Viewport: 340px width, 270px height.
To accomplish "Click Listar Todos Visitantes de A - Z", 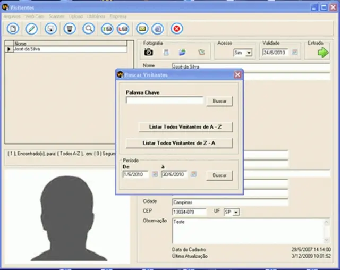I will point(185,127).
